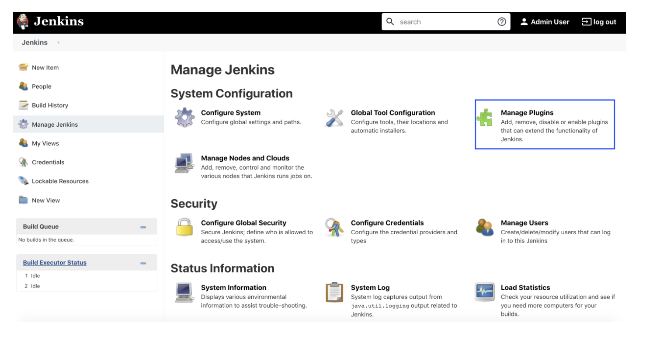Open Credentials sidebar entry
Image resolution: width=653 pixels, height=340 pixels.
coord(48,162)
